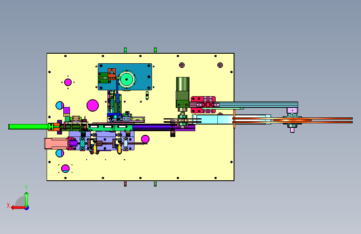
Task: Click the green Y axis arrow of the triad
Action: pyautogui.click(x=27, y=199)
